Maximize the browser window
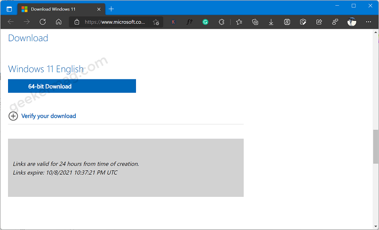Viewport: 379px width, 230px height. [353, 6]
